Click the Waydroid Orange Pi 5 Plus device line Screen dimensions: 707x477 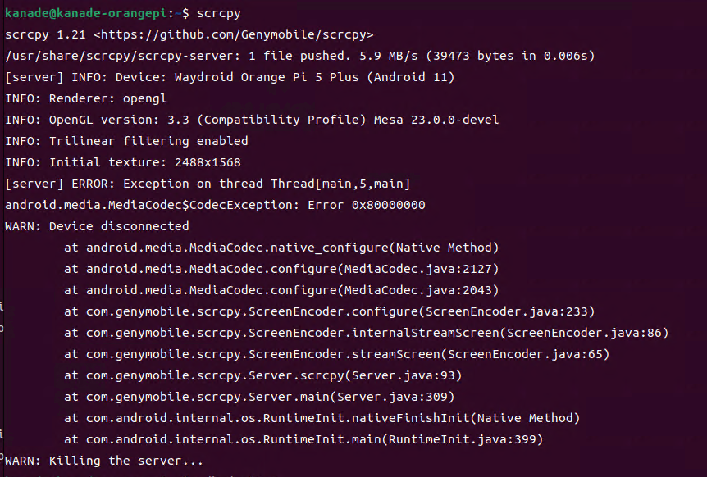coord(230,77)
